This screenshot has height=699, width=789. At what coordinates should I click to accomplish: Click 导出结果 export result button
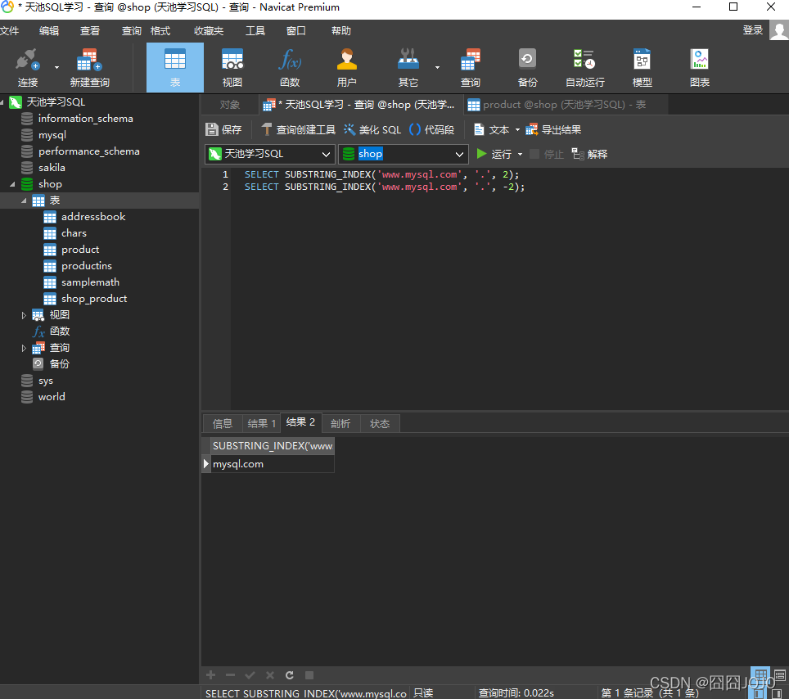pos(553,130)
